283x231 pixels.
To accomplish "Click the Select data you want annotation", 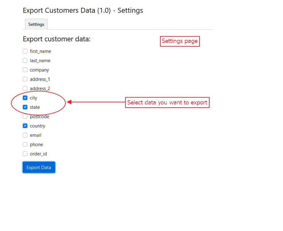I will (x=167, y=103).
